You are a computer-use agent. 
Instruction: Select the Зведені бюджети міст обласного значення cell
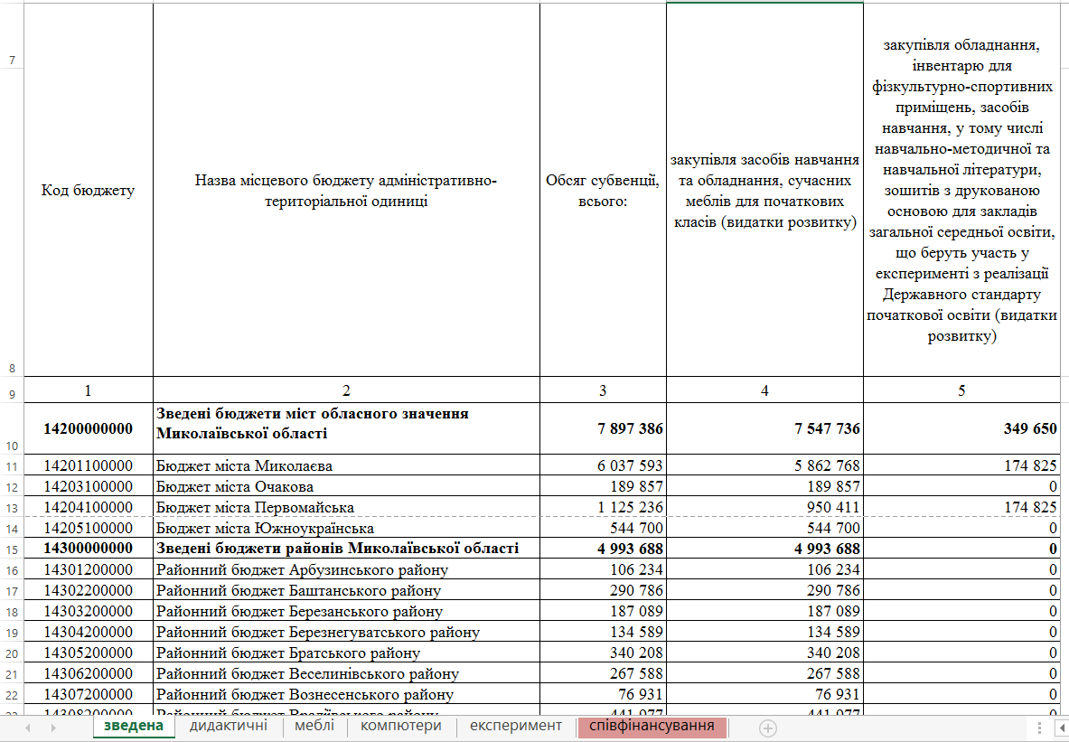(346, 428)
